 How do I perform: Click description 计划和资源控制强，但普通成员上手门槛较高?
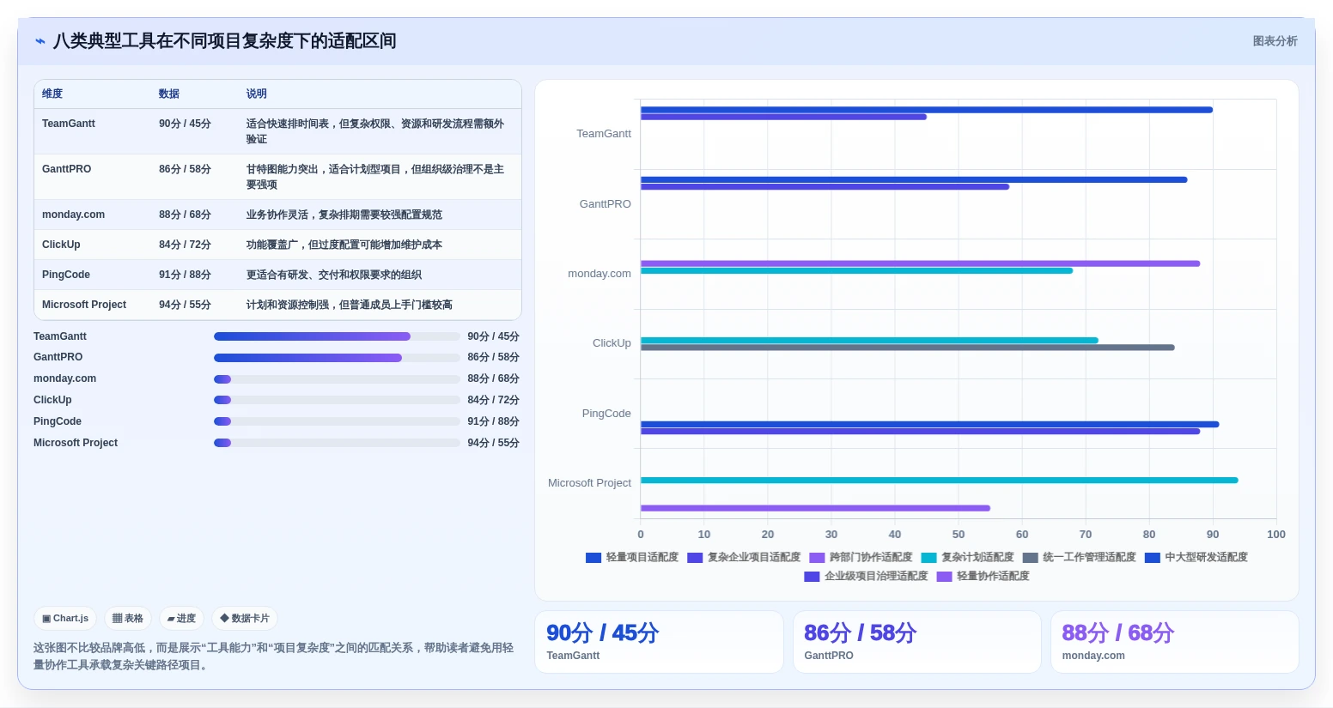350,305
